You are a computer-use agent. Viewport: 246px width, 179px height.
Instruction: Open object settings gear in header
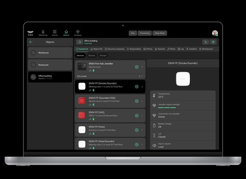coord(213,42)
